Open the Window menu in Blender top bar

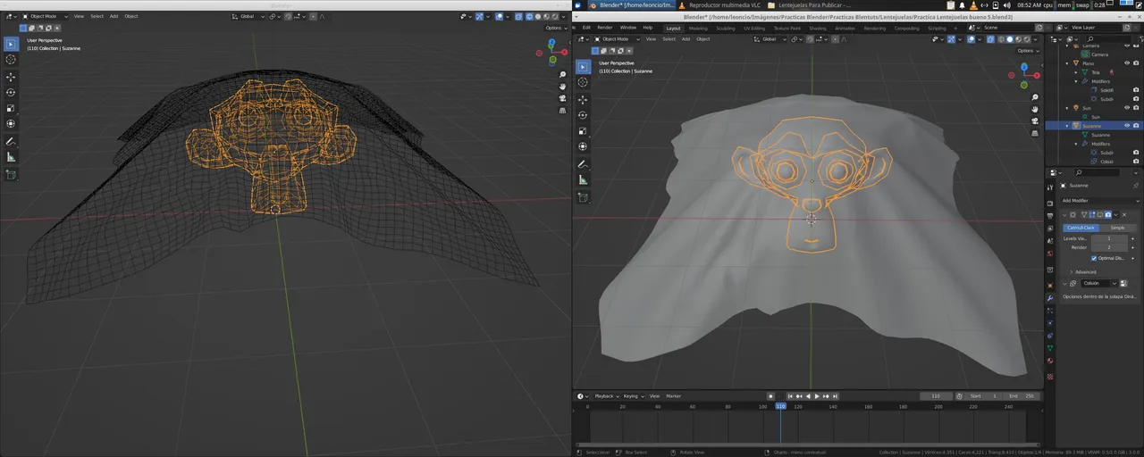[x=628, y=28]
